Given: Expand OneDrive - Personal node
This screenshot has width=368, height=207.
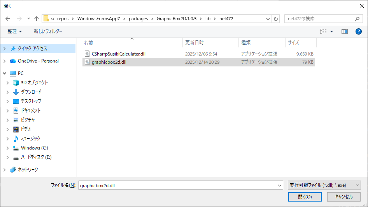Looking at the screenshot, I should click(4, 61).
